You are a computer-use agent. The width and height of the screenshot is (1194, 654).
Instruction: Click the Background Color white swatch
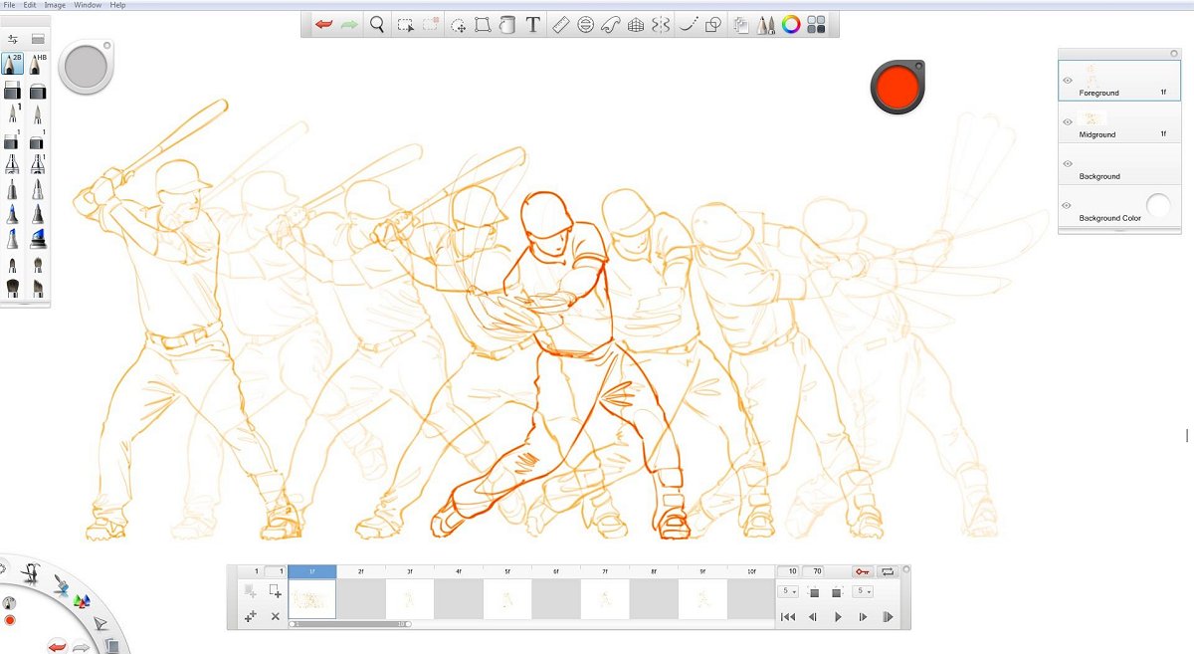click(x=1158, y=207)
